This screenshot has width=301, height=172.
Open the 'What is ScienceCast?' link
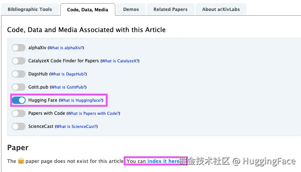click(76, 126)
